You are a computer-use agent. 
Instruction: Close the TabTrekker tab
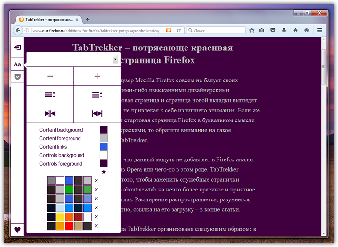point(77,20)
